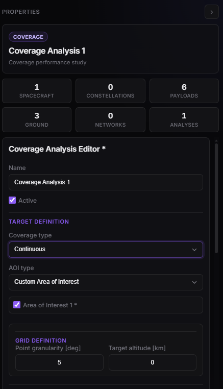The width and height of the screenshot is (223, 389).
Task: Collapse the Properties panel with the chevron button
Action: [x=212, y=12]
